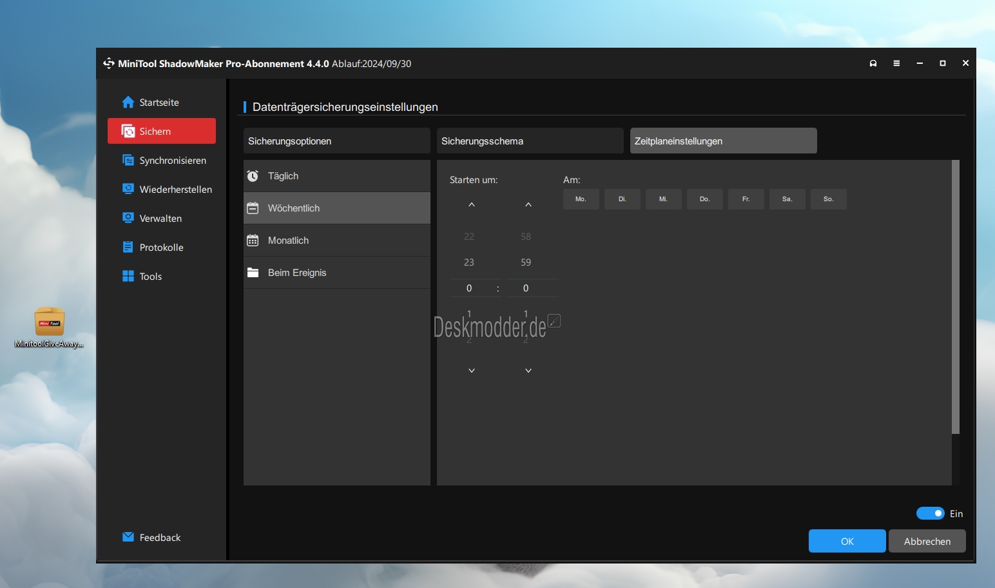Image resolution: width=995 pixels, height=588 pixels.
Task: Toggle Friday (Fr.) day button
Action: pos(746,199)
